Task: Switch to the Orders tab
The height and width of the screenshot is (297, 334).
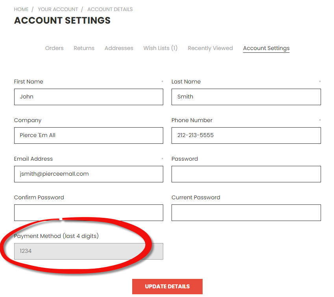Action: tap(54, 48)
